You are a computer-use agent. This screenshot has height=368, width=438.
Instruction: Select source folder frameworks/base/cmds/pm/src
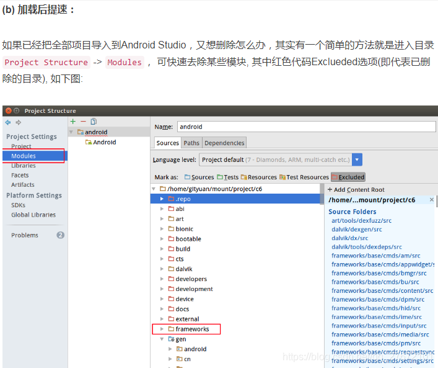click(376, 343)
